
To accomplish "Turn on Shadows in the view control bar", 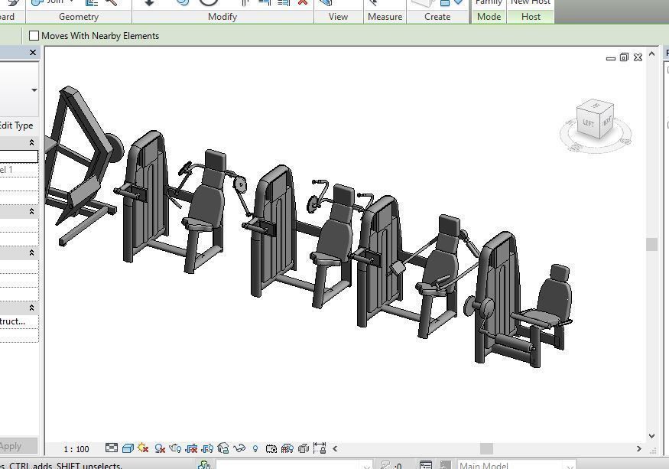I will coord(159,449).
